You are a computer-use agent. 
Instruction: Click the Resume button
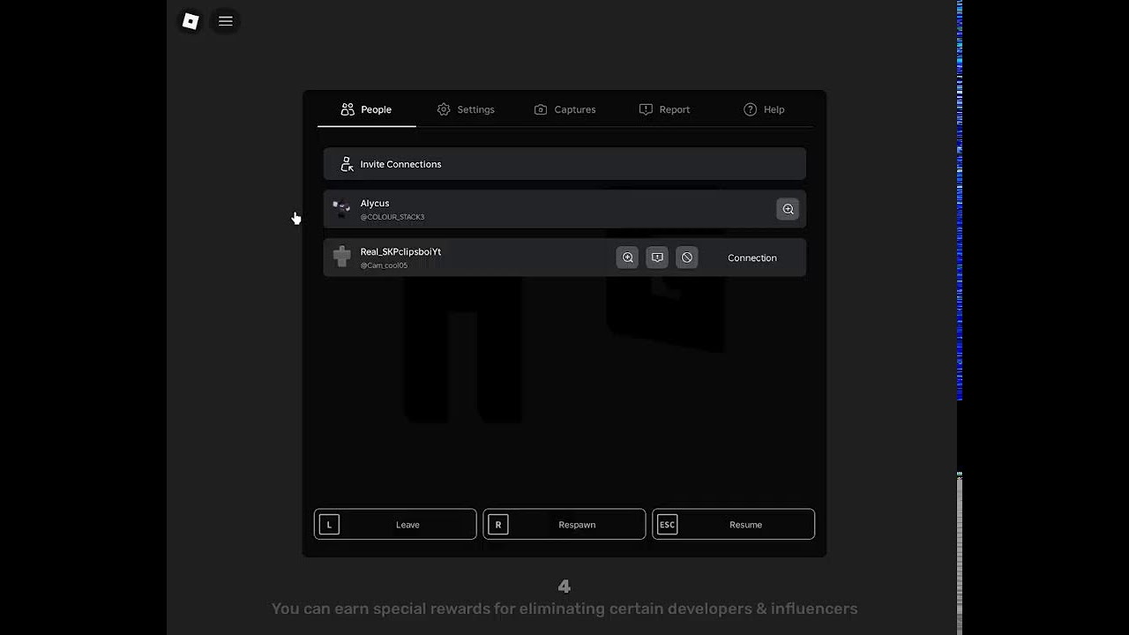733,524
